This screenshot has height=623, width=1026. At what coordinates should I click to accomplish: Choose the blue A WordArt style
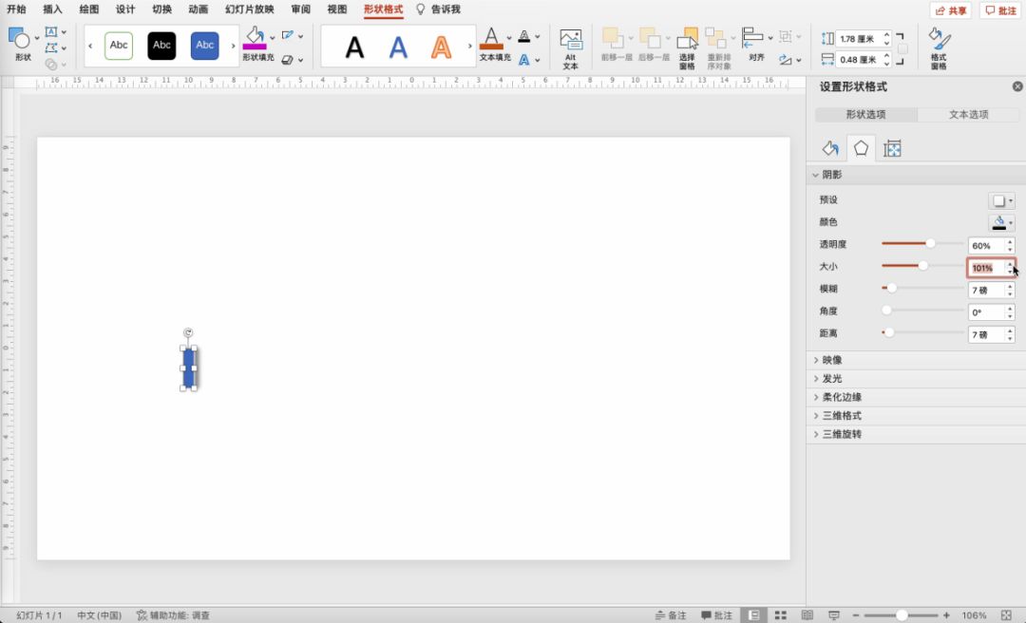point(398,47)
